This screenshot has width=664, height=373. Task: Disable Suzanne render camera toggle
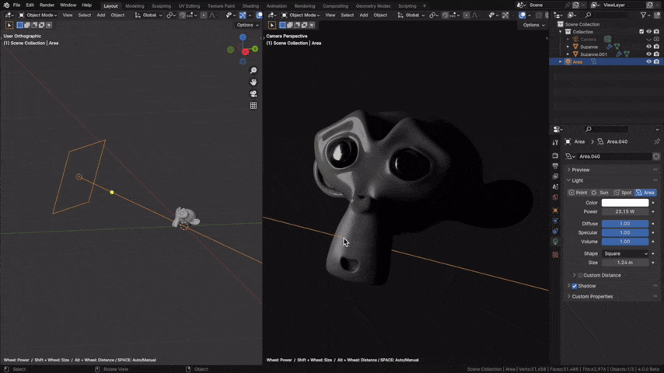656,47
